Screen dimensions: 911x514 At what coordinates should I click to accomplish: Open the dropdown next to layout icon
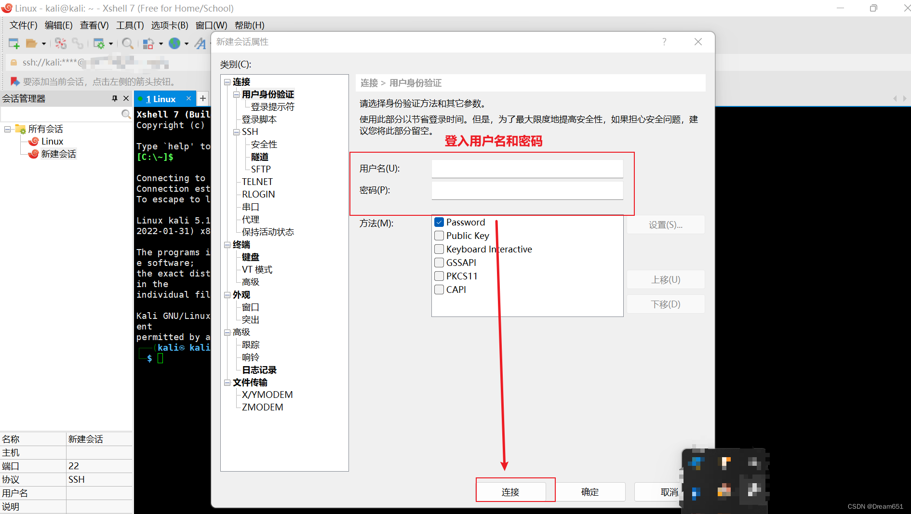(x=161, y=43)
